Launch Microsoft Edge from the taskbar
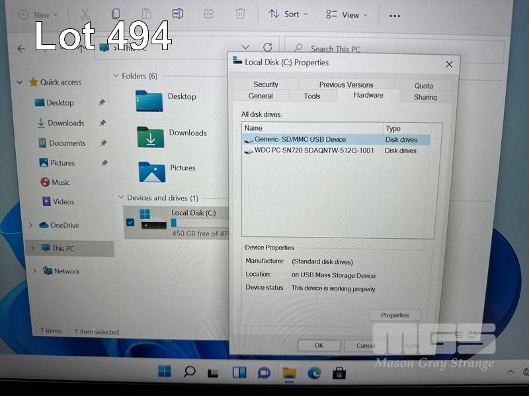Viewport: 529px width, 396px height. click(x=314, y=372)
